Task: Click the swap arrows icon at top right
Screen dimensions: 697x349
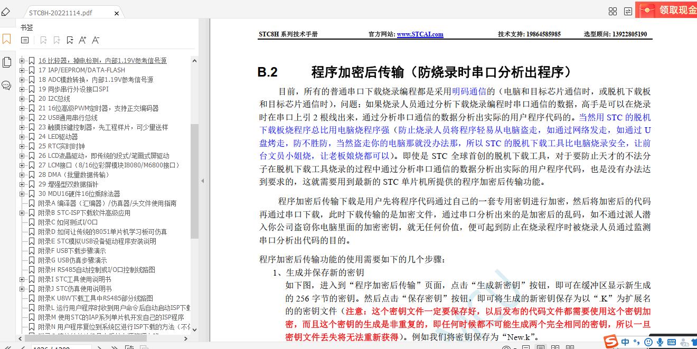Action: coord(628,12)
